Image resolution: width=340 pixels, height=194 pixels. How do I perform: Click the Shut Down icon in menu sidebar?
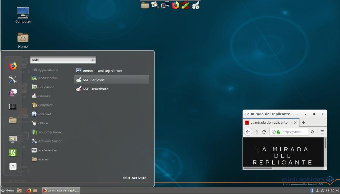tap(13, 166)
